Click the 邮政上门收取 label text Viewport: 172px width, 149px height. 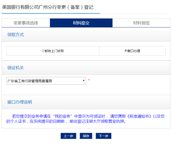click(54, 51)
